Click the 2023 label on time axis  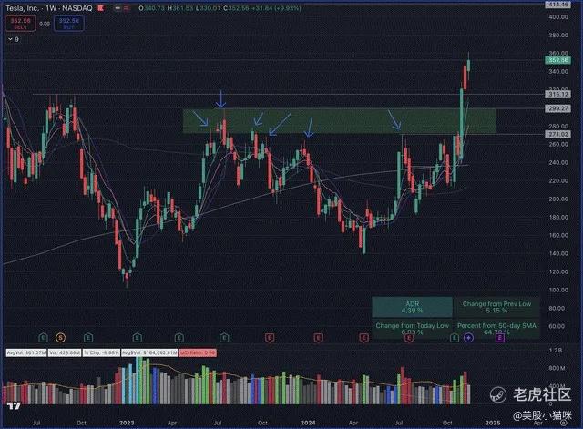tap(127, 423)
